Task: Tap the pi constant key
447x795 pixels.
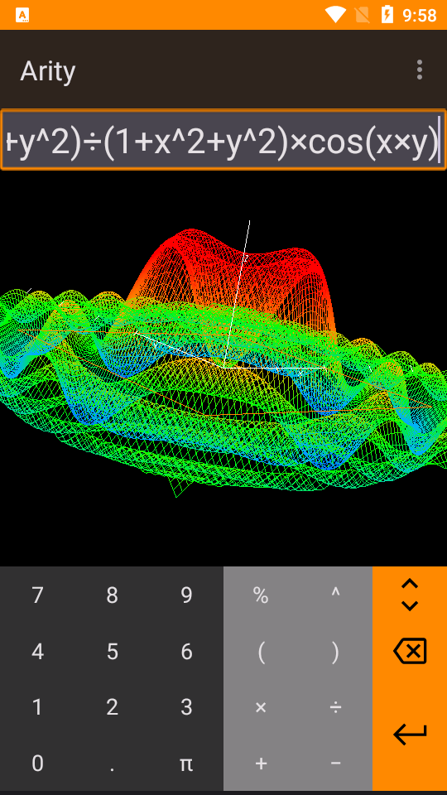Action: 186,763
